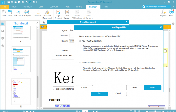Open settings gear at right edge
The width and height of the screenshot is (176, 112).
(173, 24)
